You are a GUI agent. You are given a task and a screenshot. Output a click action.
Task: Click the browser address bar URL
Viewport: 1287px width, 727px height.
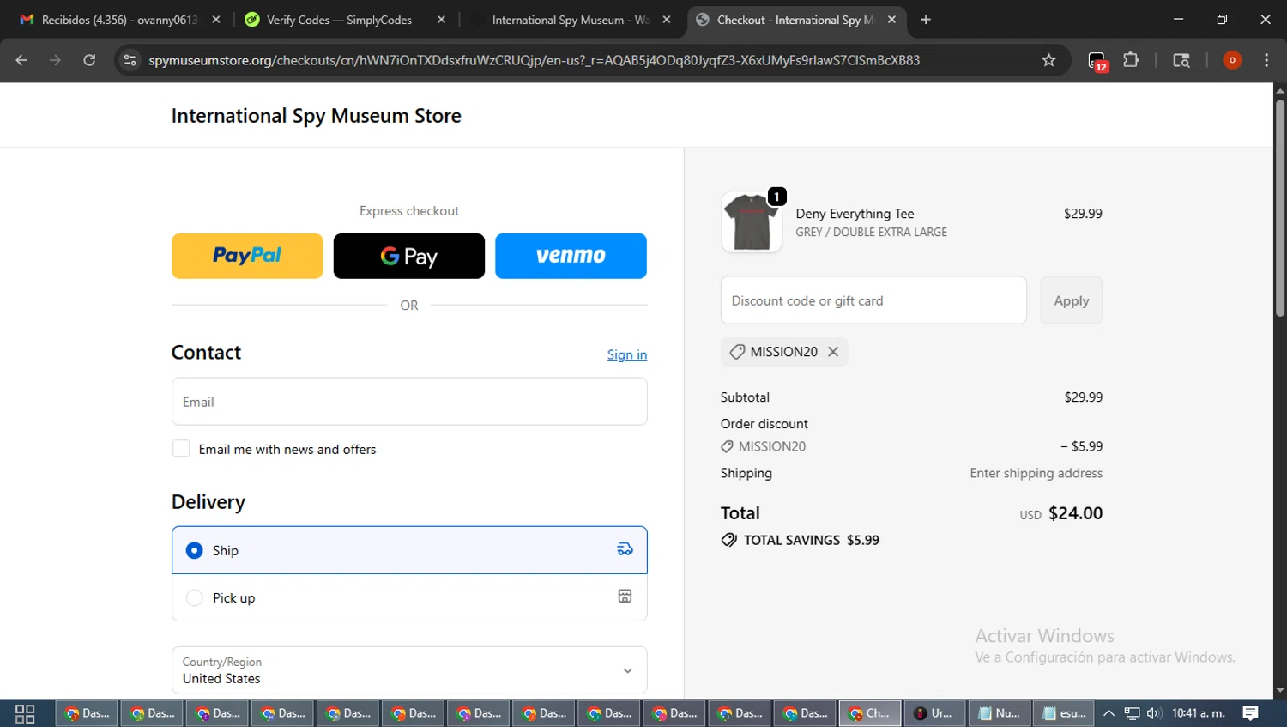[534, 60]
